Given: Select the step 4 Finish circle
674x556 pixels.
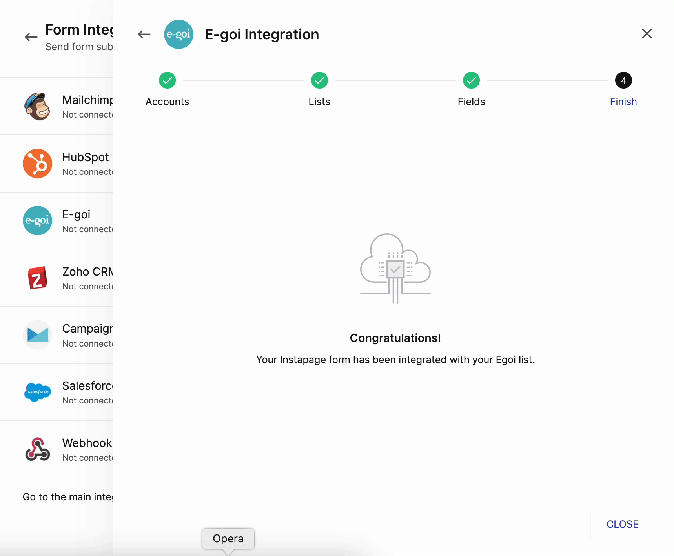Looking at the screenshot, I should [623, 80].
